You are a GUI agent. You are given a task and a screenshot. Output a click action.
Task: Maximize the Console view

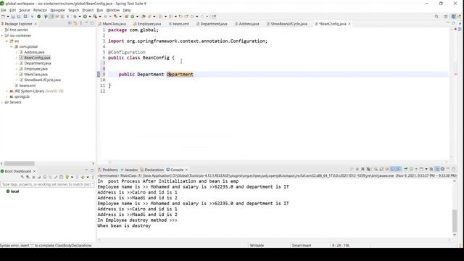coord(454,169)
